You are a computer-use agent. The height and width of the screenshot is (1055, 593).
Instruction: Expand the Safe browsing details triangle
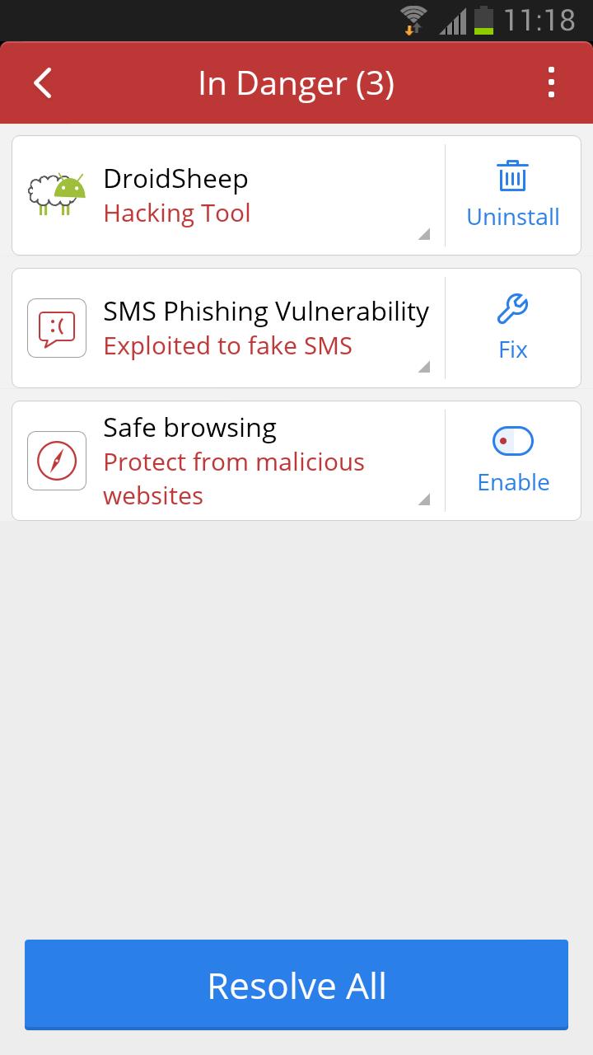click(x=424, y=499)
